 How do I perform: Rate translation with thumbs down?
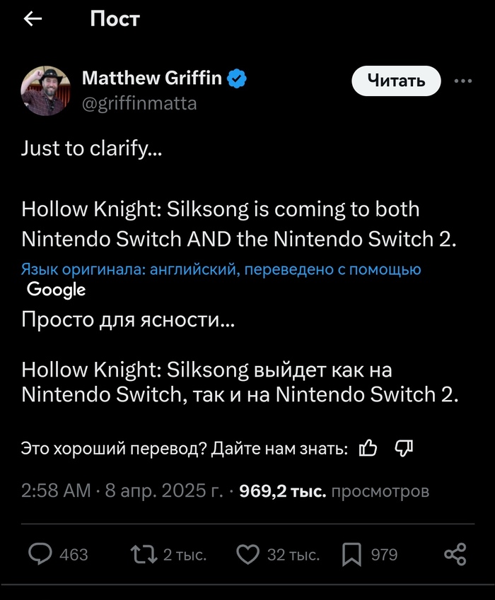pos(404,448)
